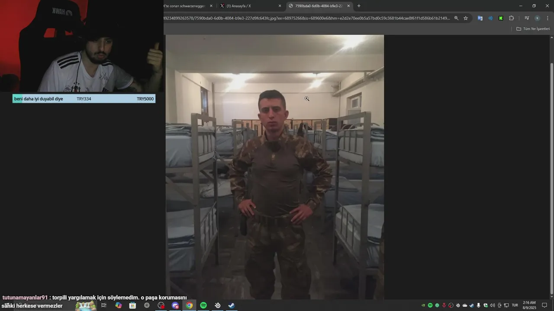Switch the TUR input language indicator
The width and height of the screenshot is (554, 311).
[x=515, y=305]
